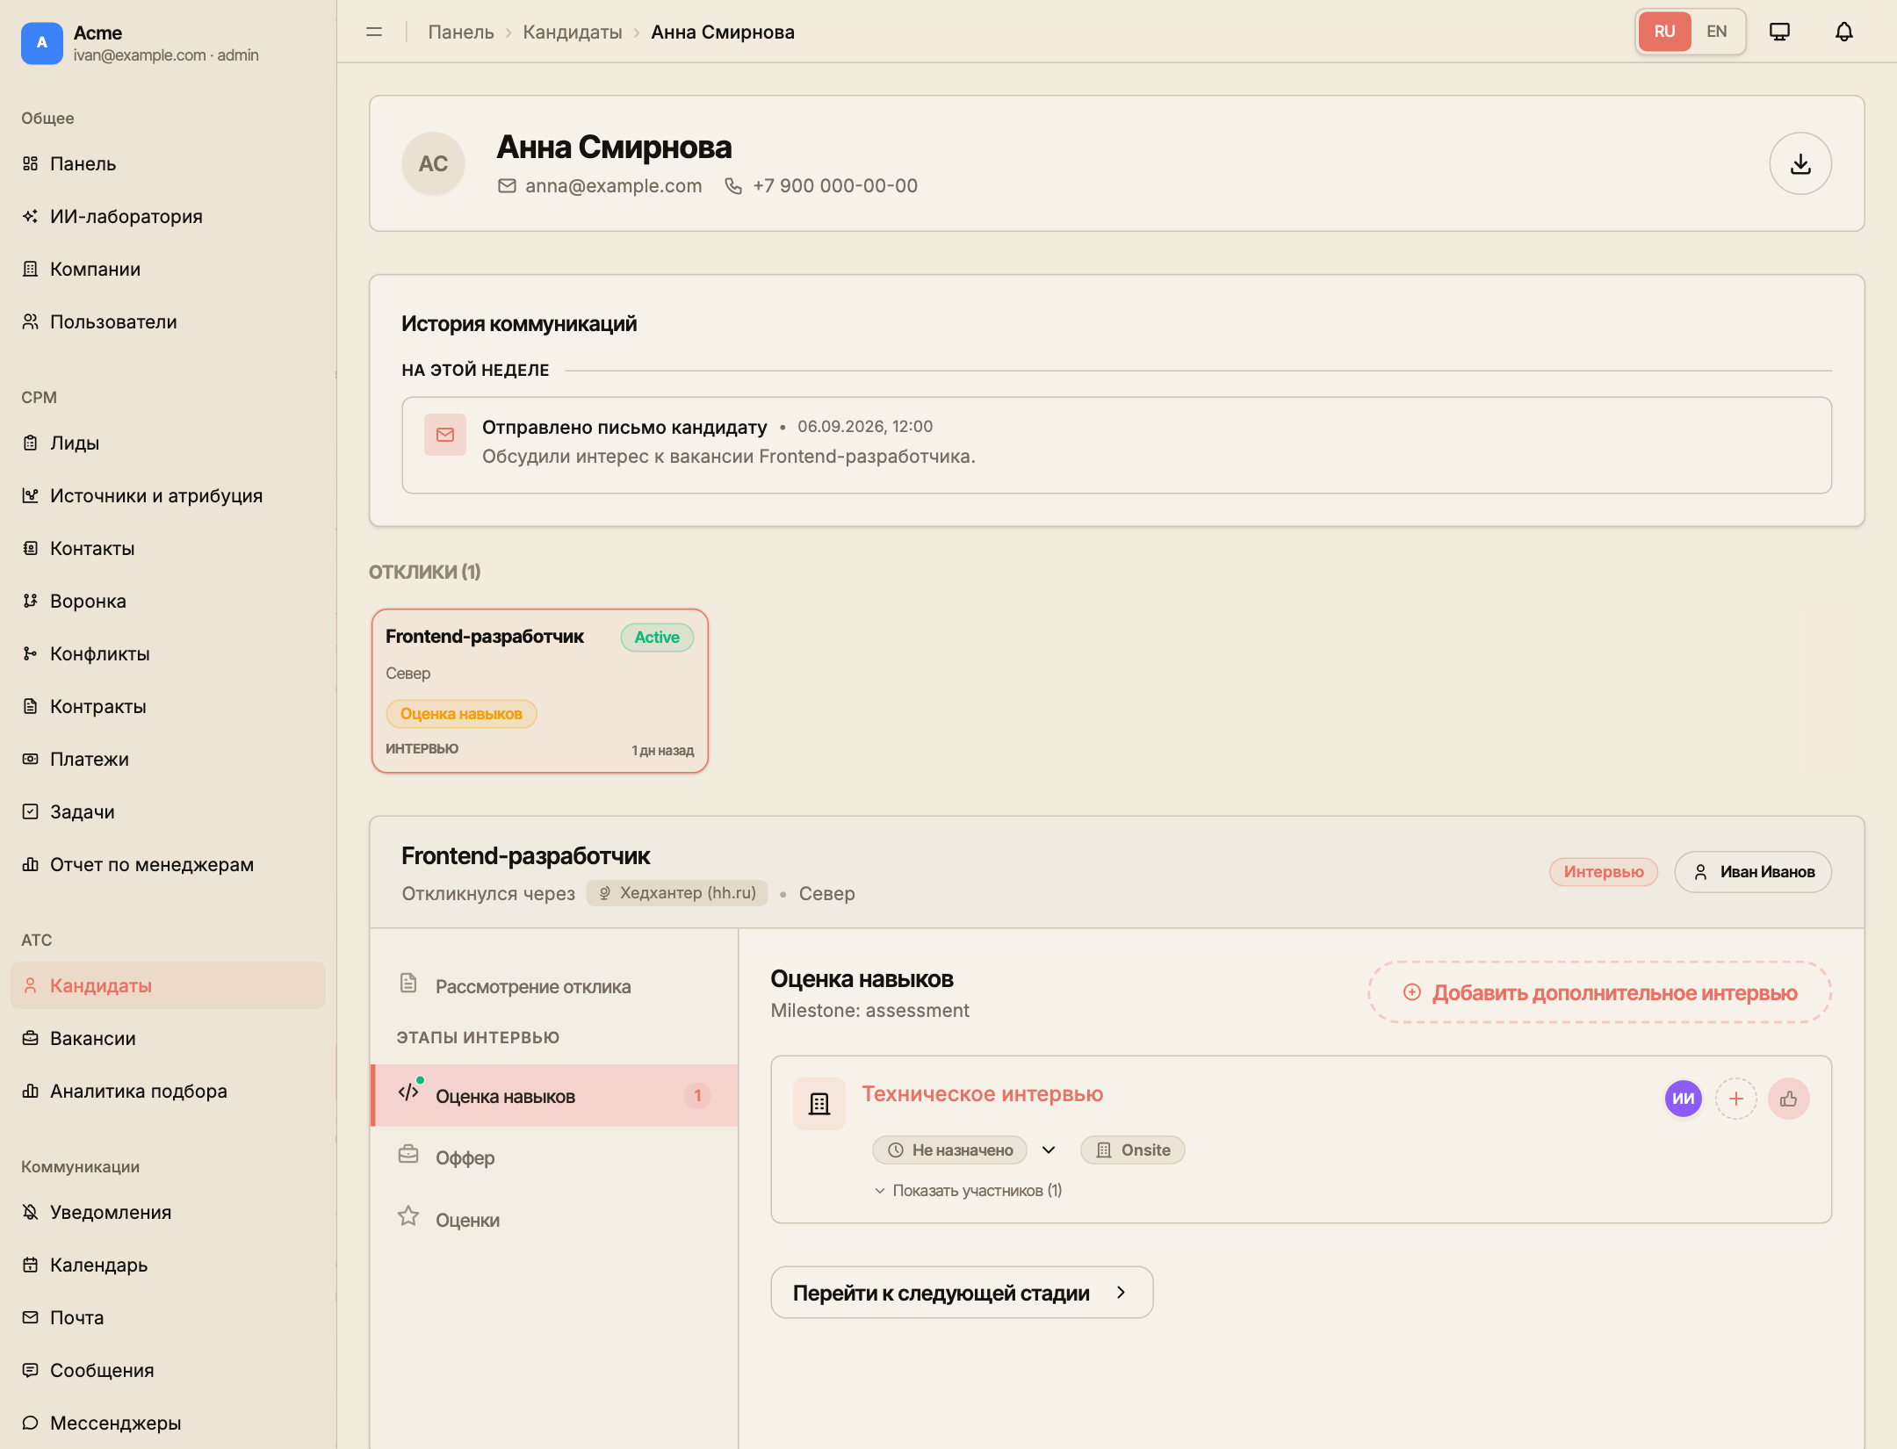Screen dimensions: 1897x1449
Task: Click the download candidate profile icon
Action: [1800, 163]
